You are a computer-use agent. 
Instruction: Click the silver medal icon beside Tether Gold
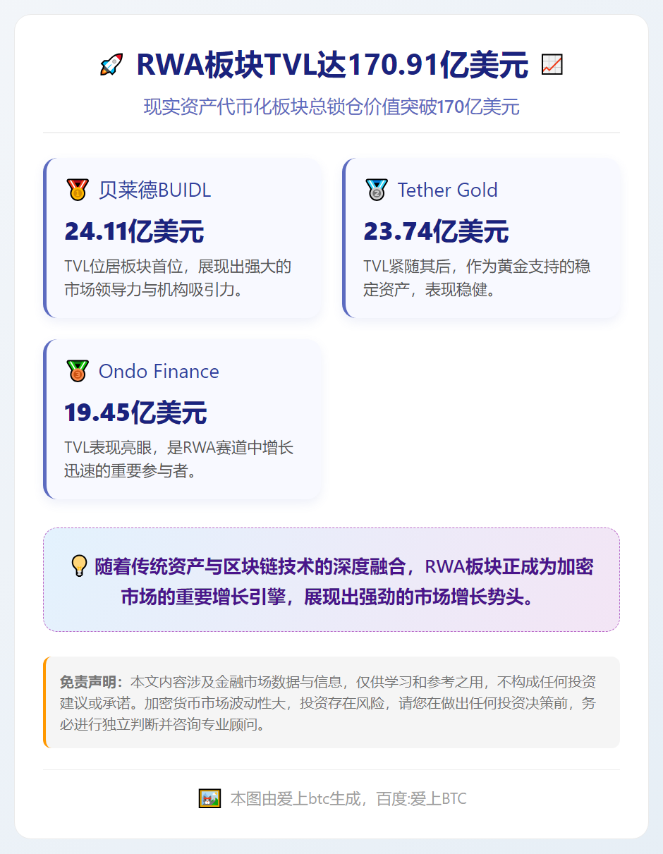coord(377,190)
